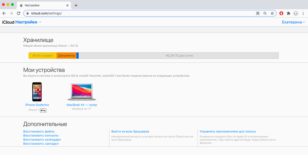This screenshot has height=155, width=308.
Task: Click the MacBook Air 11" model text
Action: click(x=82, y=109)
